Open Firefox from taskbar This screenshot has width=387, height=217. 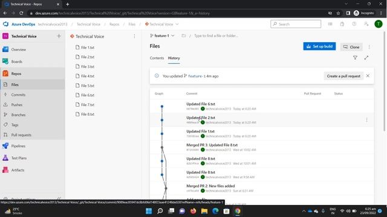pyautogui.click(x=193, y=211)
